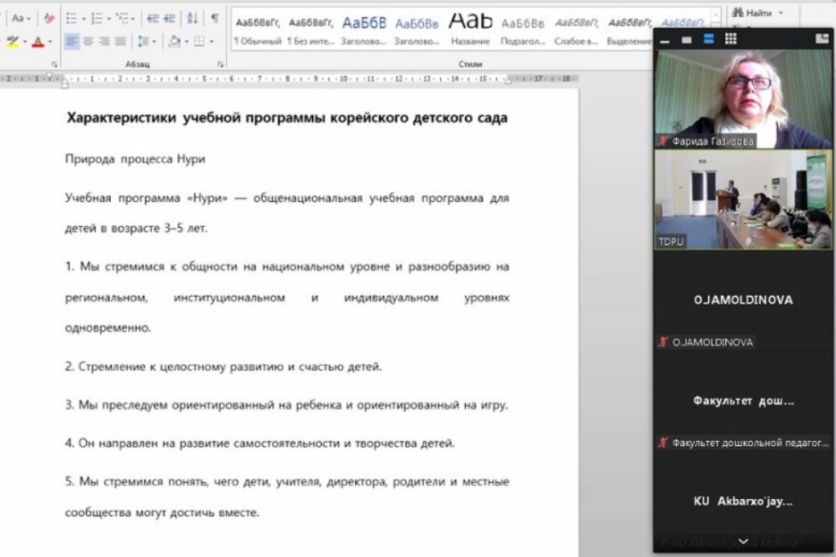This screenshot has width=836, height=557.
Task: Open the borders dropdown arrow
Action: [x=211, y=42]
